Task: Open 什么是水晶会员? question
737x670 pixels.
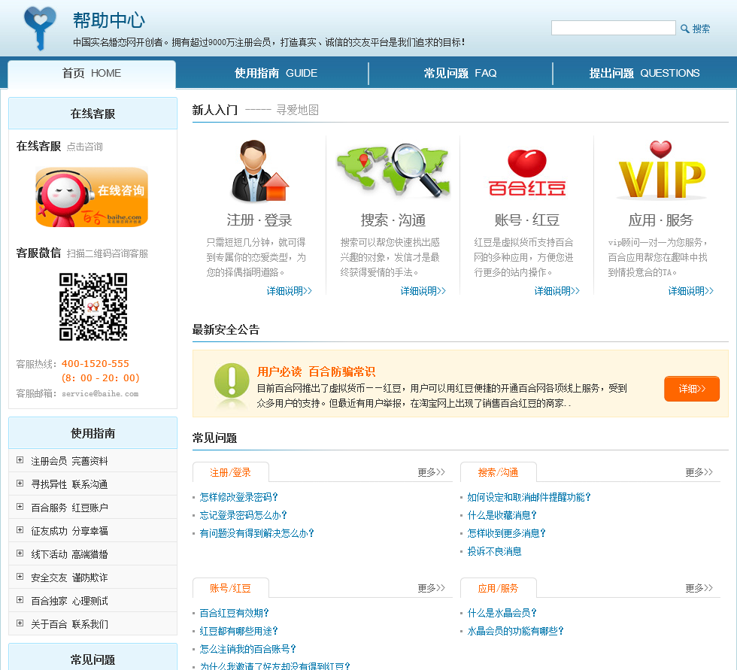Action: (x=502, y=613)
